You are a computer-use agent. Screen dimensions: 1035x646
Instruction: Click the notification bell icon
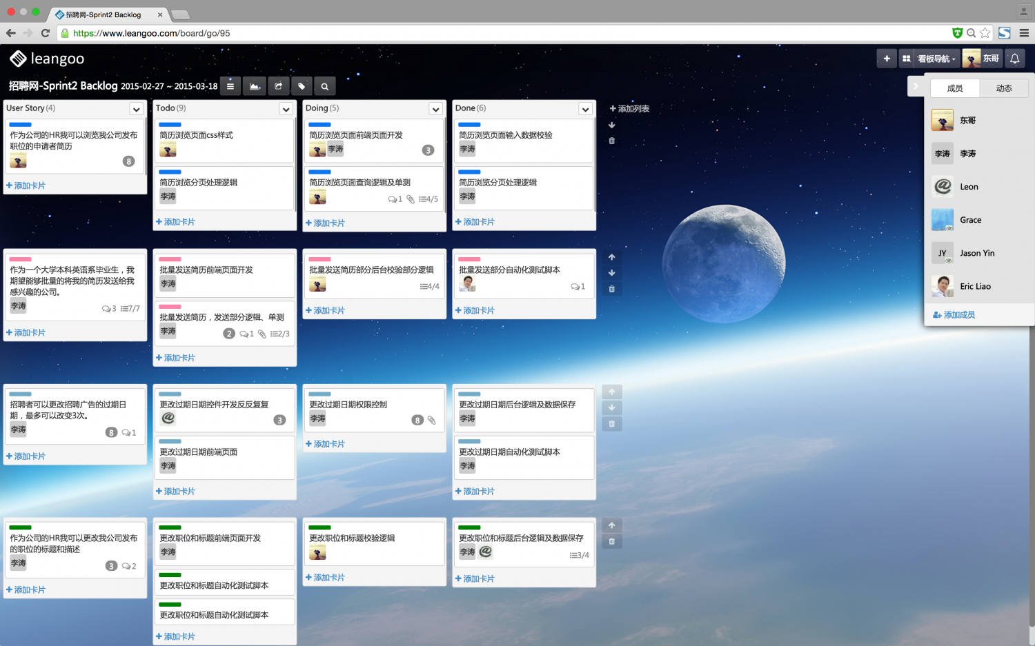click(x=1014, y=59)
